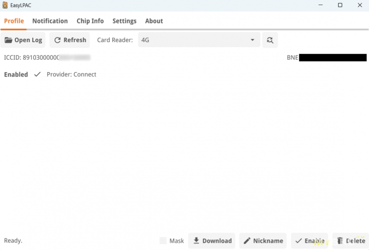Toggle the Mask checkbox
Viewport: 369px width, 250px height.
[x=163, y=241]
